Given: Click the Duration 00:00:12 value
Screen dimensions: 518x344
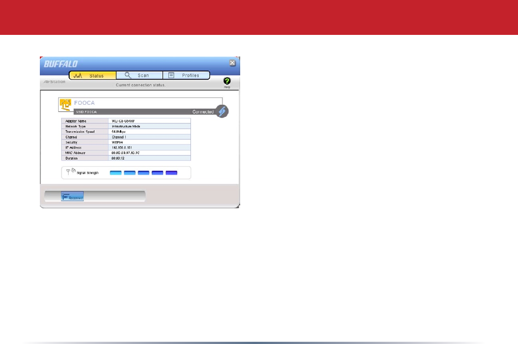Looking at the screenshot, I should pos(118,158).
